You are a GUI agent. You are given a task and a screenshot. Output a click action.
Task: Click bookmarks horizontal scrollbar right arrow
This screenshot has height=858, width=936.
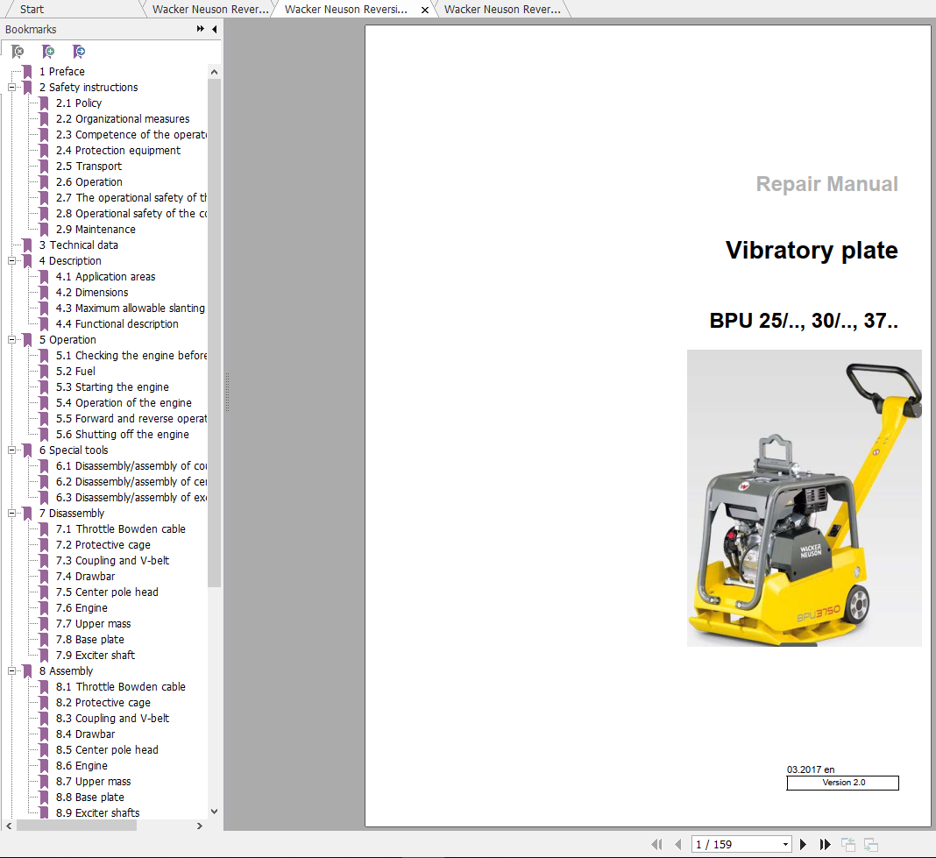tap(199, 826)
